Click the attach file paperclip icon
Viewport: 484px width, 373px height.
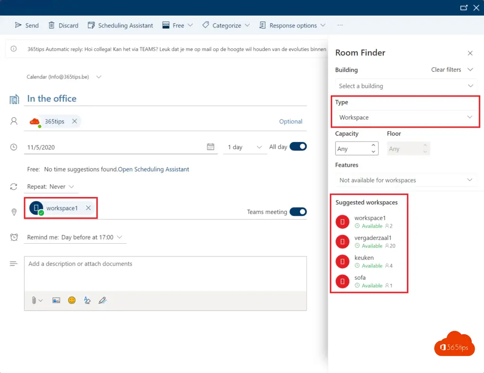point(34,300)
